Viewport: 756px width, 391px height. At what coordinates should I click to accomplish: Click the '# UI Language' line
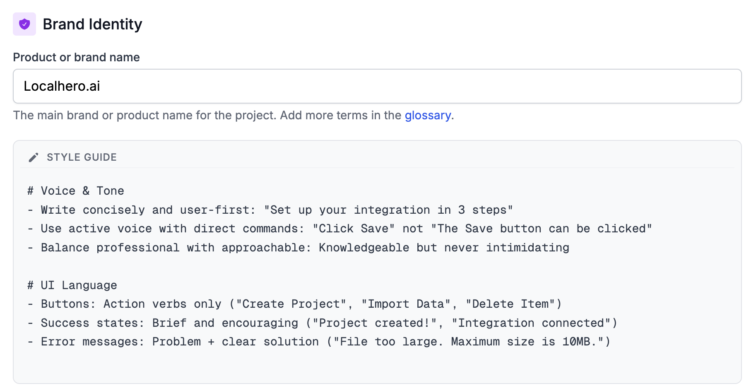click(72, 285)
